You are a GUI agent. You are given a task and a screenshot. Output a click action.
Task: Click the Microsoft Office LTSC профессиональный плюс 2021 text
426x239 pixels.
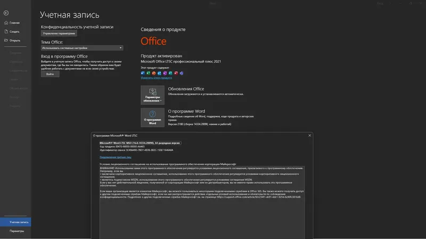181,62
